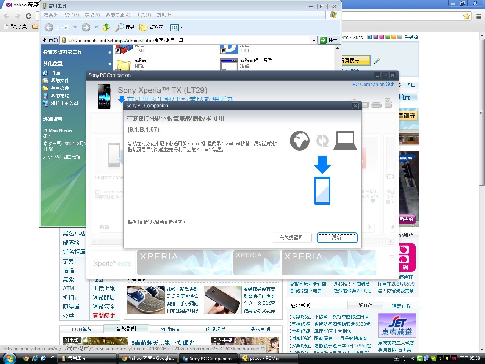Open the 手機版 link on Yahoo
This screenshot has height=364, width=485.
[411, 37]
